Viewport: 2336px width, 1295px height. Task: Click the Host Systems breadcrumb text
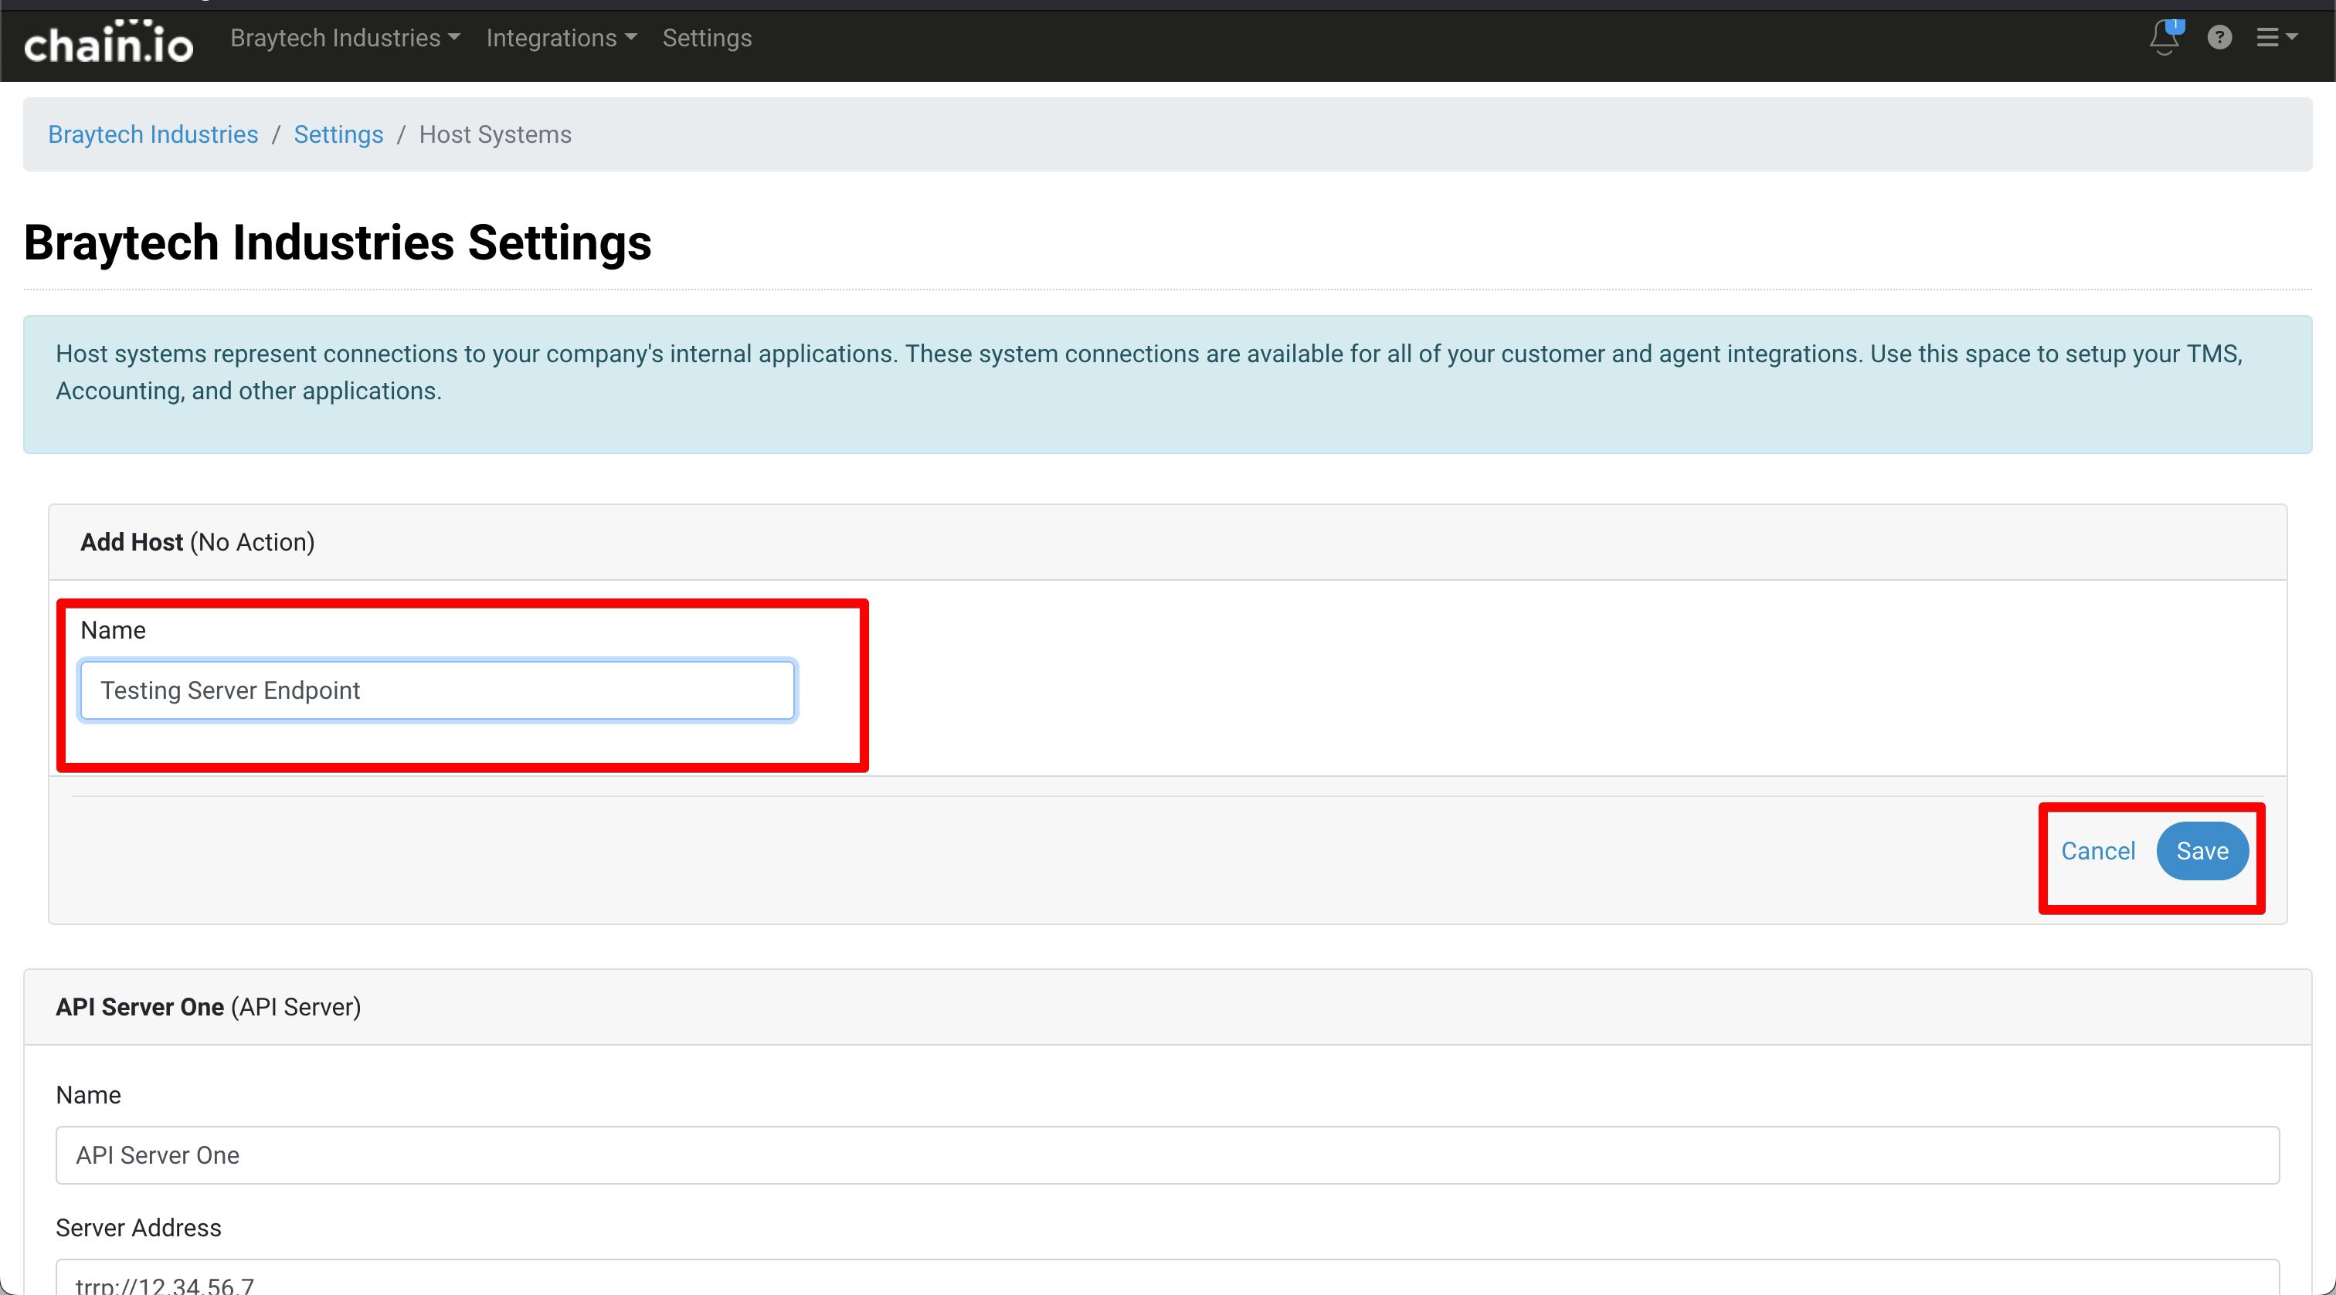495,134
